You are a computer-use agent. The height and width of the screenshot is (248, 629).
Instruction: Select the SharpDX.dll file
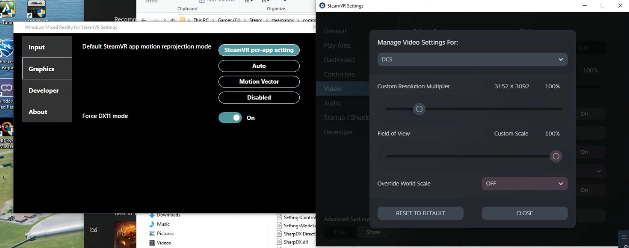click(296, 242)
